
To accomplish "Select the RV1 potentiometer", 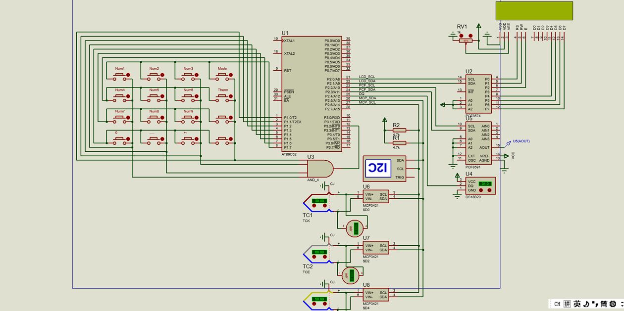I will [466, 40].
